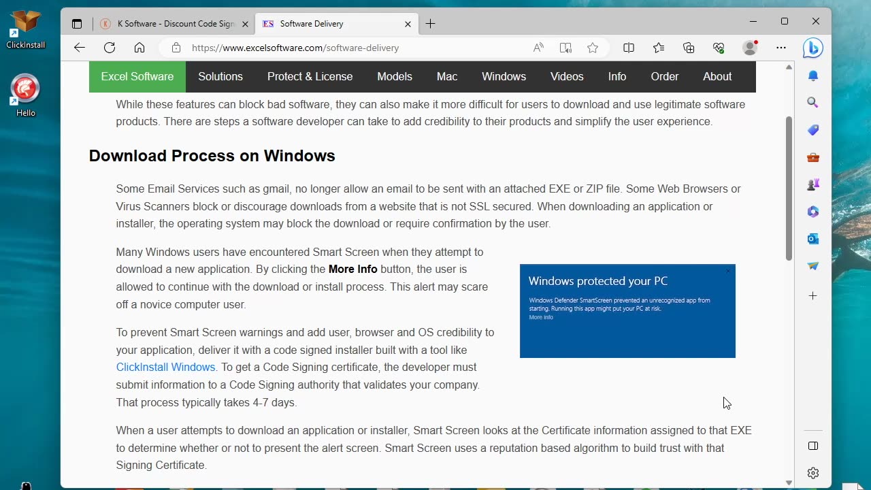
Task: Open the ClickInstall desktop shortcut
Action: tap(26, 29)
